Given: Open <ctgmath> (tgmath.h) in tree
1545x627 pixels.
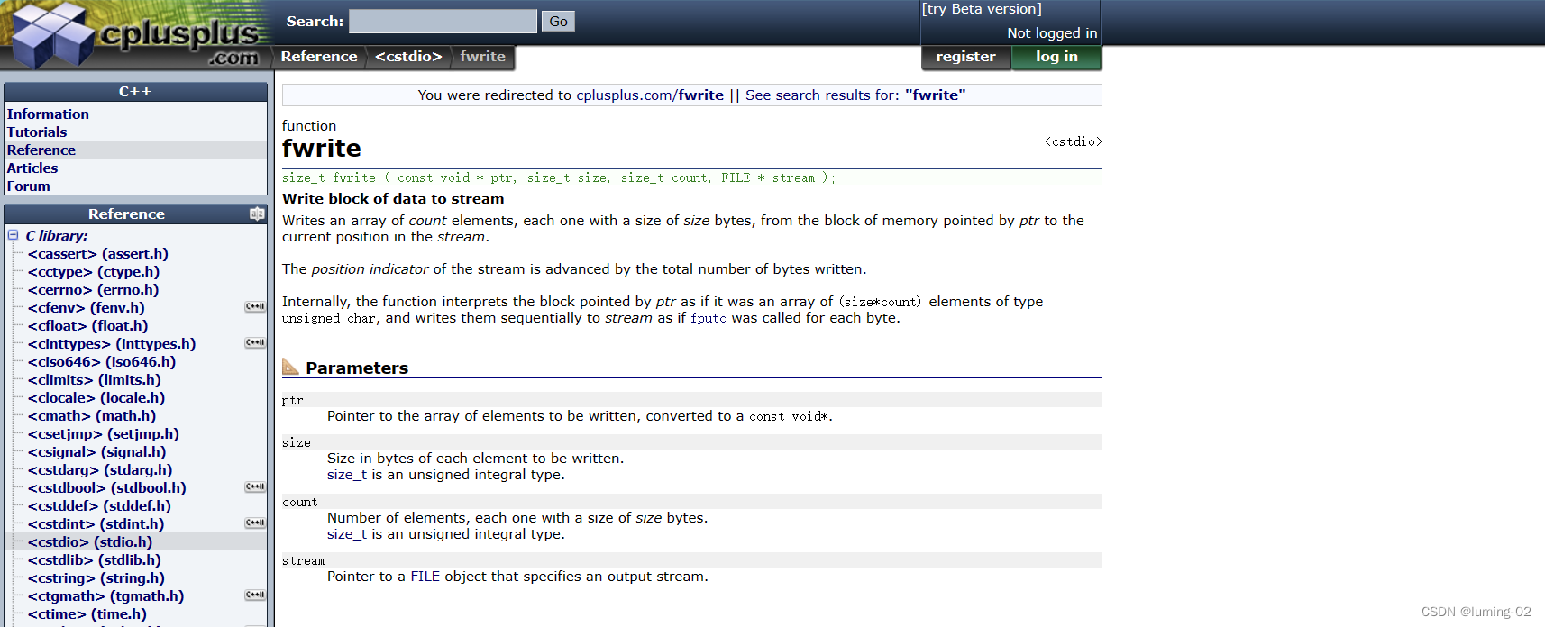Looking at the screenshot, I should coord(106,596).
